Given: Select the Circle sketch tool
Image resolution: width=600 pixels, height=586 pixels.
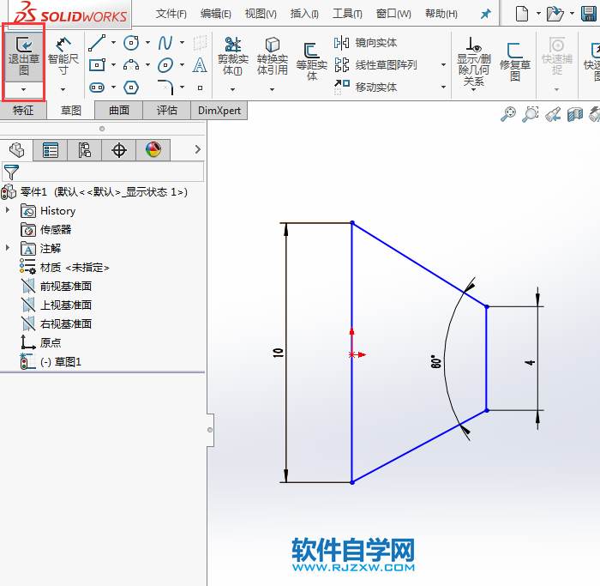Looking at the screenshot, I should [x=131, y=43].
